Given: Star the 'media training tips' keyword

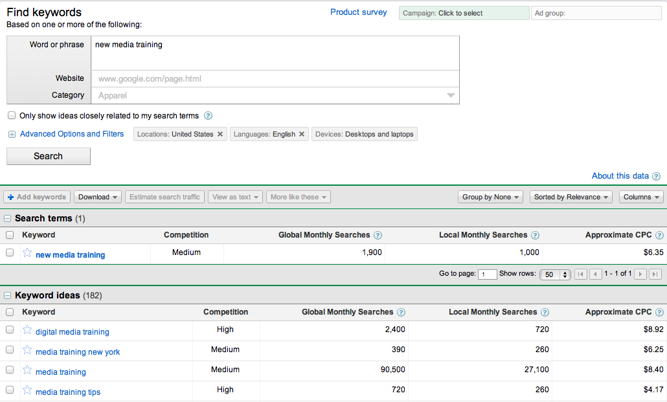Looking at the screenshot, I should tap(27, 390).
